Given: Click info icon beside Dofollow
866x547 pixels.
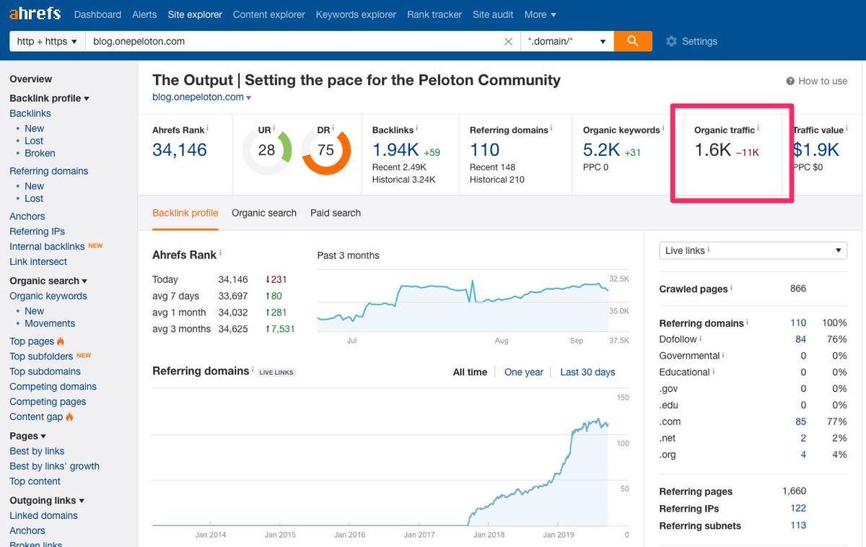Looking at the screenshot, I should point(701,338).
